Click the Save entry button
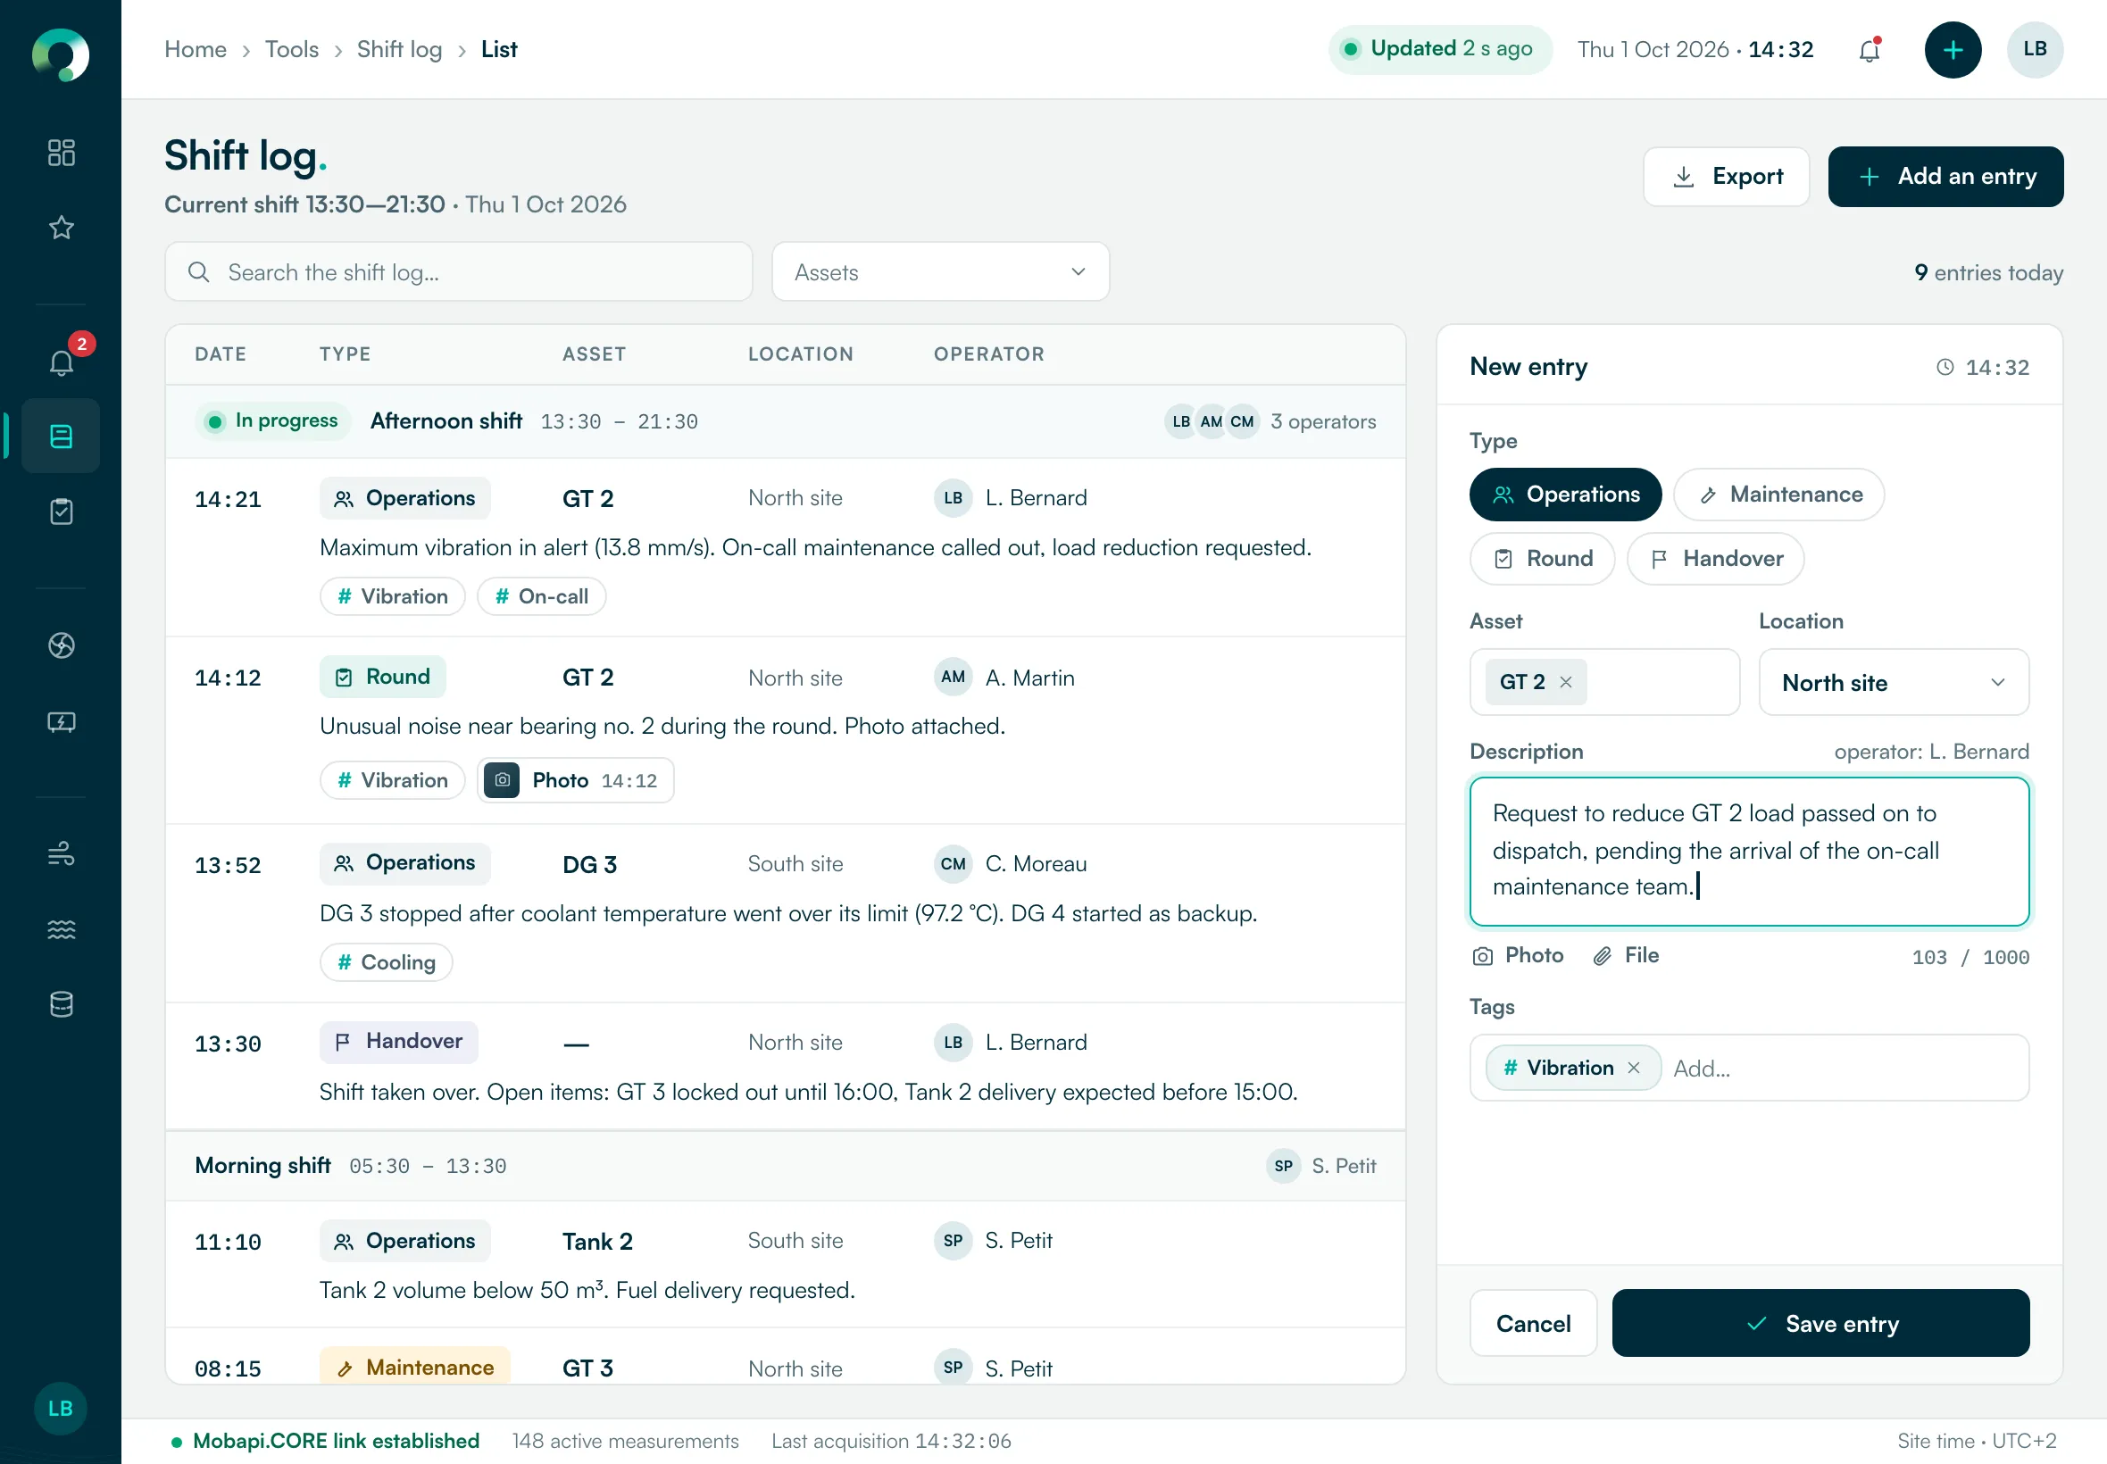This screenshot has width=2107, height=1464. pos(1820,1323)
